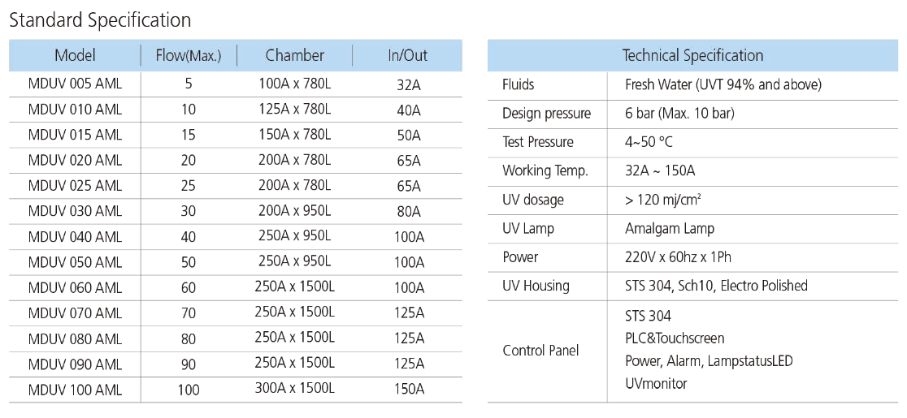Select the UV dosage label
This screenshot has width=907, height=418.
[532, 200]
